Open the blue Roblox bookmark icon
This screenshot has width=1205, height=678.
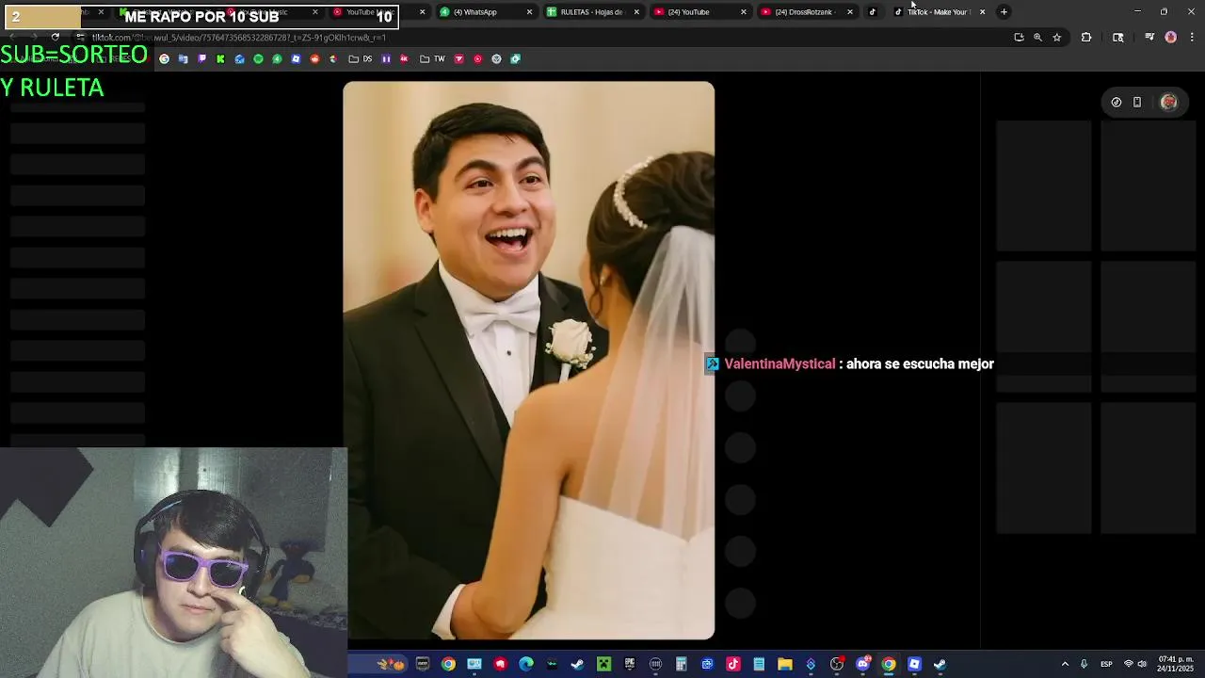(x=296, y=58)
